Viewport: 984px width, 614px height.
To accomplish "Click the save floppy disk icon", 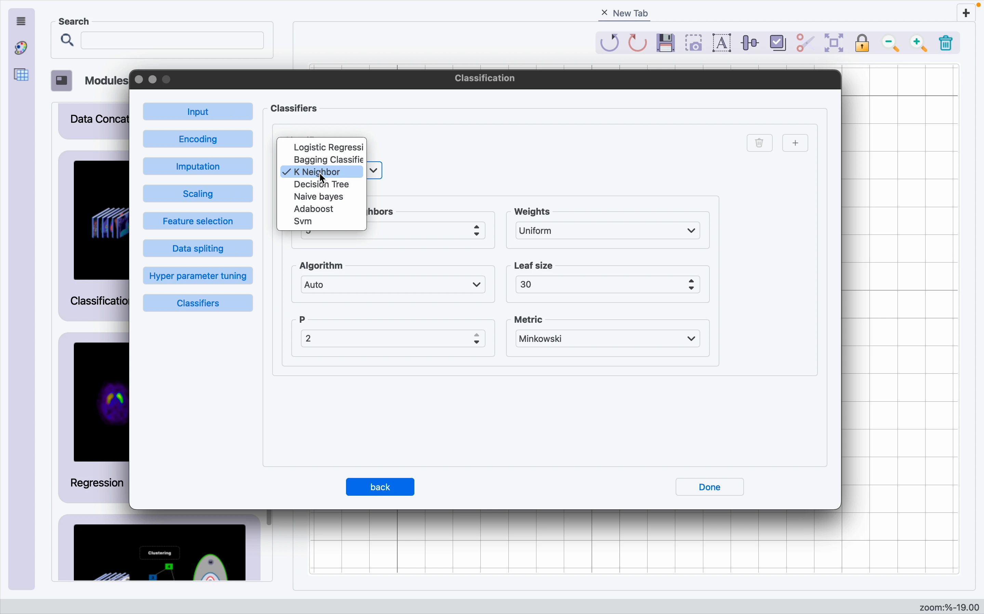I will click(666, 43).
